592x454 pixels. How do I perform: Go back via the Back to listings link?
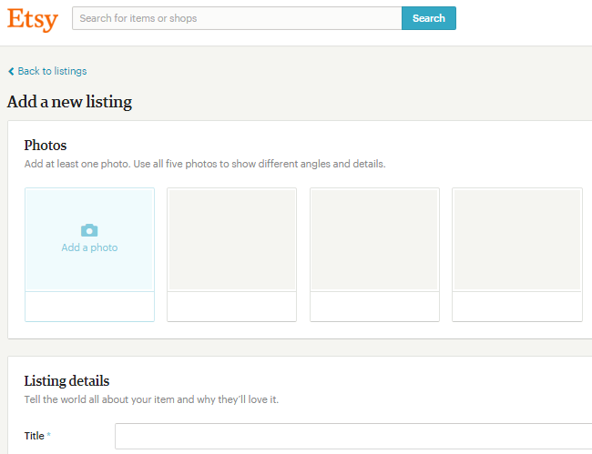click(x=52, y=71)
